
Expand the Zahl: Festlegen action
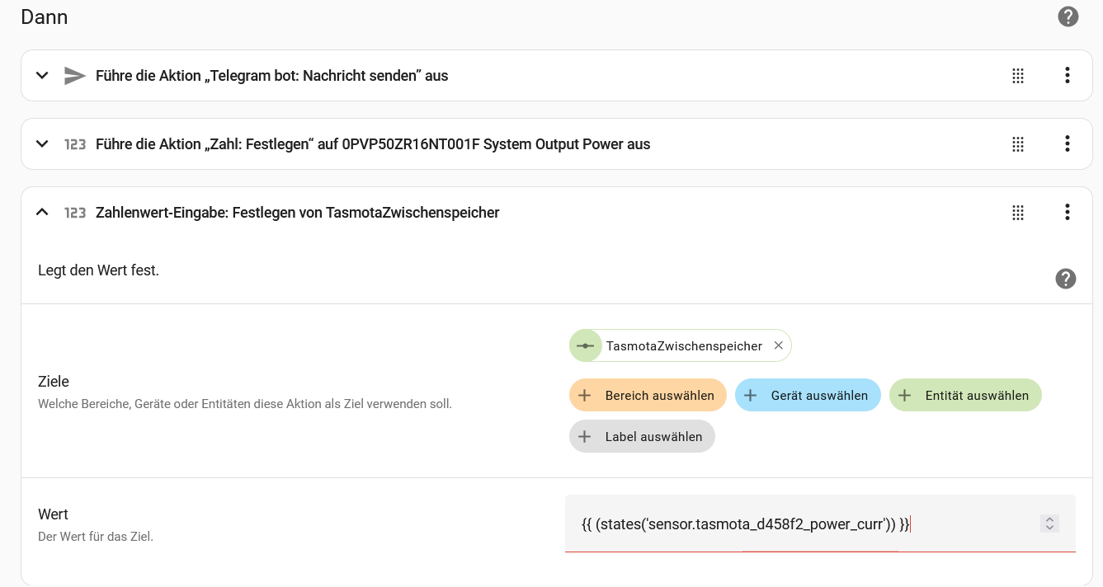42,144
